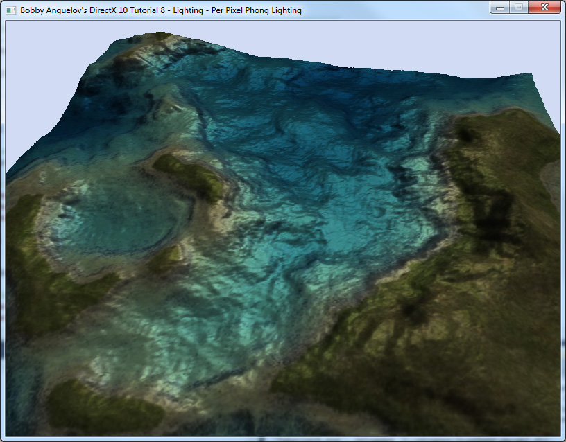
Task: Click the deep blue water in the upper center
Action: (x=291, y=118)
